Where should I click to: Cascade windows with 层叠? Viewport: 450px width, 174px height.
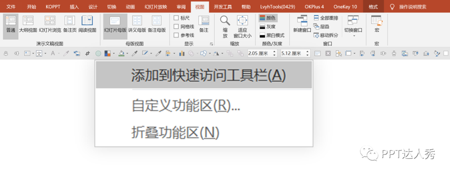pos(321,27)
